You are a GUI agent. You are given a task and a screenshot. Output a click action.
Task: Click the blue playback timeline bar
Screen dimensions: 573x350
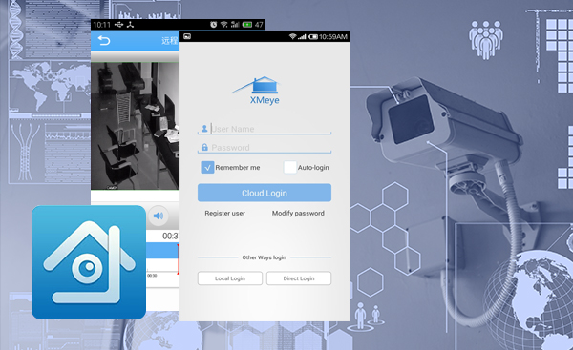coord(162,251)
